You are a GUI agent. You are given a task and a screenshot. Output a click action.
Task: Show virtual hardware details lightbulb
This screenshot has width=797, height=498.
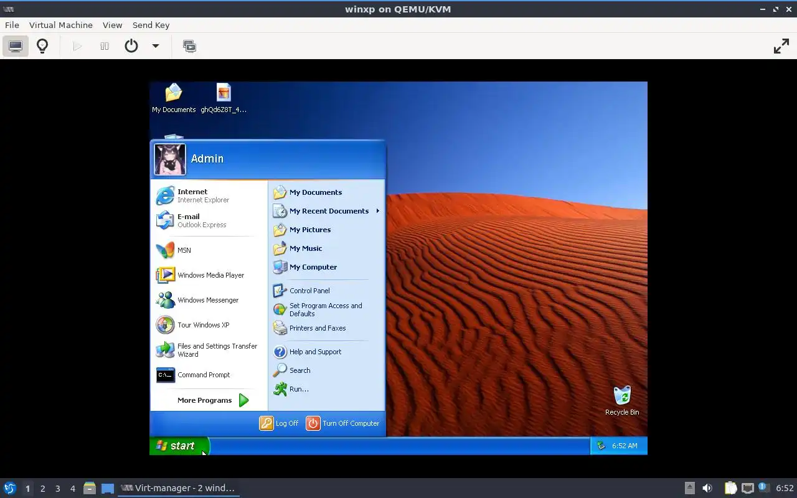click(42, 46)
